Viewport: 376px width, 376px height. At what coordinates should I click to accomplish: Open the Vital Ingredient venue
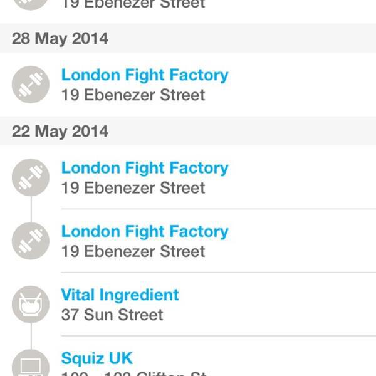[120, 295]
